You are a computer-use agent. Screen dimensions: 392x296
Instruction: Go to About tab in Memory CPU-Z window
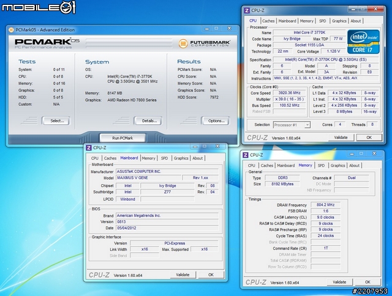[354, 166]
